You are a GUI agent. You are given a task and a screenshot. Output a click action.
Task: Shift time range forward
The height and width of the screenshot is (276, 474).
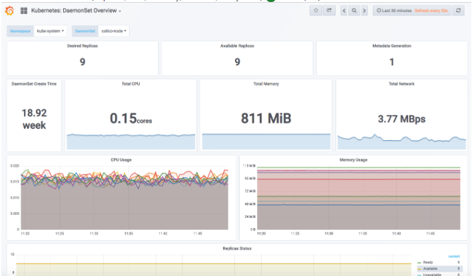[364, 11]
